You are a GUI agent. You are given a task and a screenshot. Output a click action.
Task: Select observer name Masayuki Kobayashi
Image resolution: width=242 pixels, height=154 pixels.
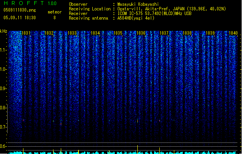[138, 4]
